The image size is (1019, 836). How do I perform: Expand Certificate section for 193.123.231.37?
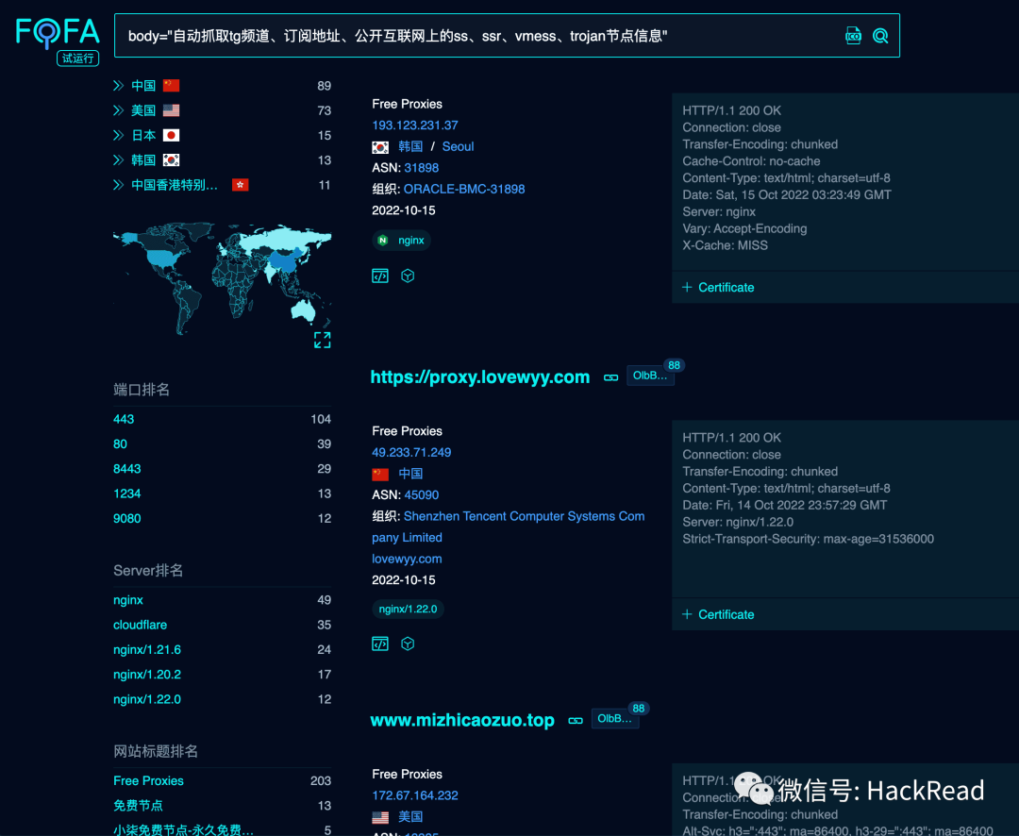click(x=718, y=288)
